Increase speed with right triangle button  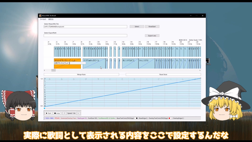pos(78,113)
